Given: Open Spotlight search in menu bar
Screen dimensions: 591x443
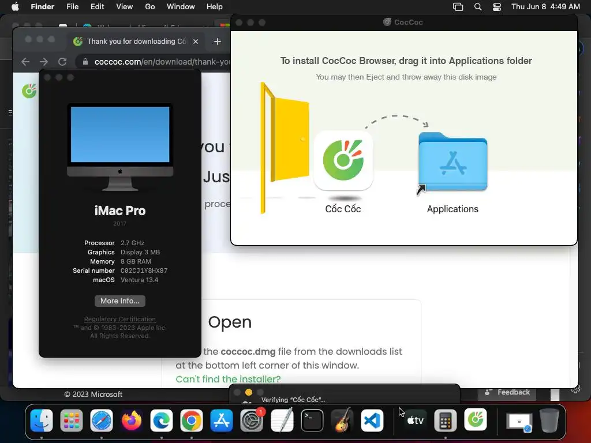Looking at the screenshot, I should click(477, 7).
